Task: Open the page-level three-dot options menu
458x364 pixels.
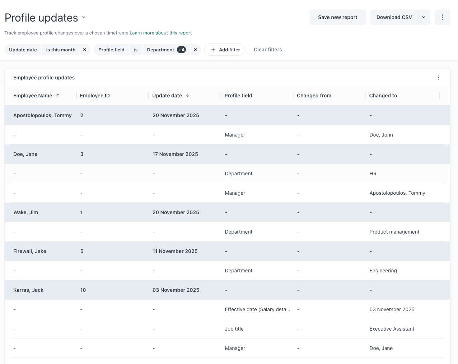Action: (x=442, y=17)
